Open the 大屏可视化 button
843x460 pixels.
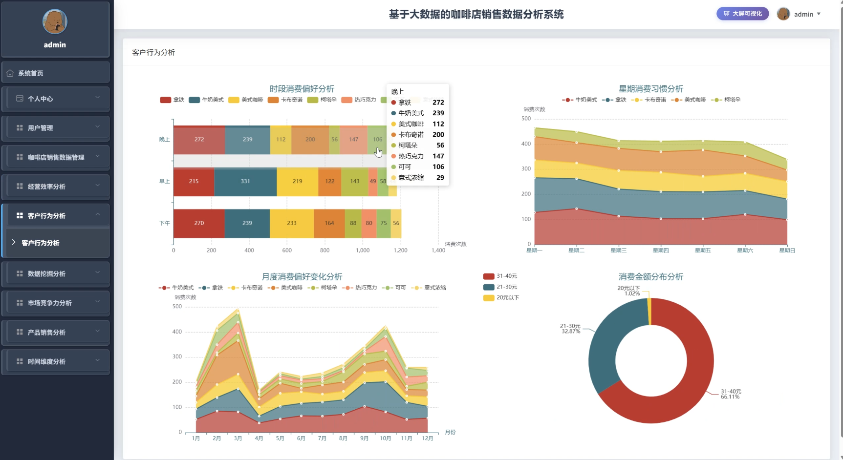click(742, 14)
